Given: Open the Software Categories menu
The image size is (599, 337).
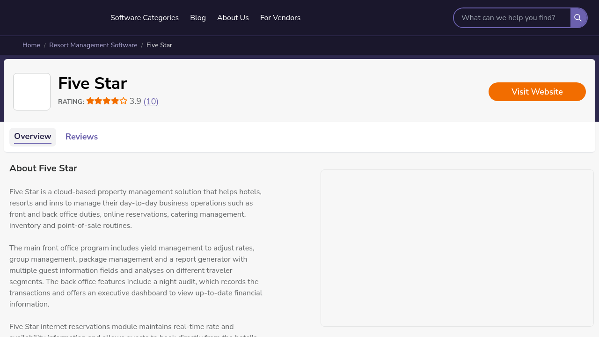Looking at the screenshot, I should click(x=145, y=18).
